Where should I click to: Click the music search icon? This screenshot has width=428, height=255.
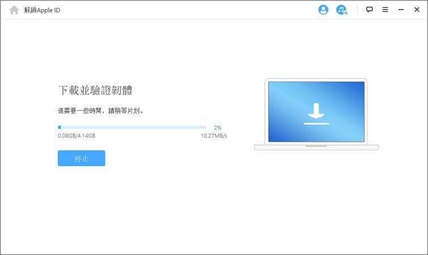point(341,10)
